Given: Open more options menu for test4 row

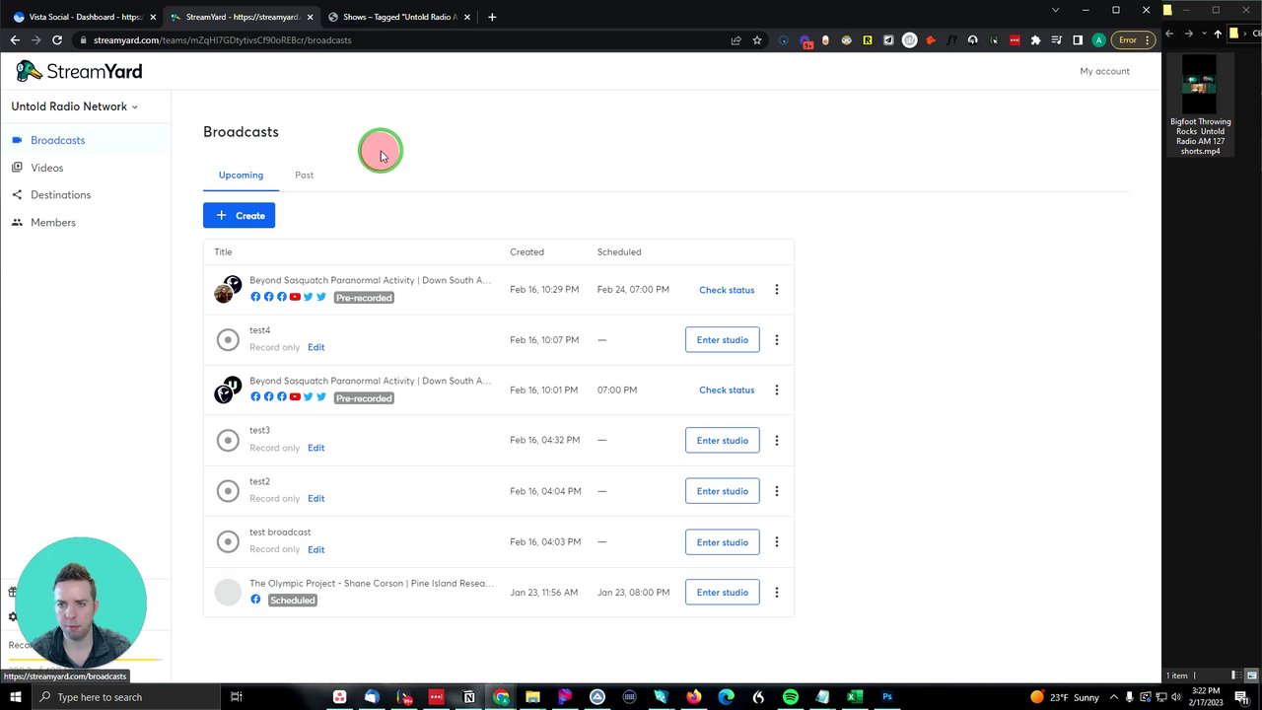Looking at the screenshot, I should (776, 340).
